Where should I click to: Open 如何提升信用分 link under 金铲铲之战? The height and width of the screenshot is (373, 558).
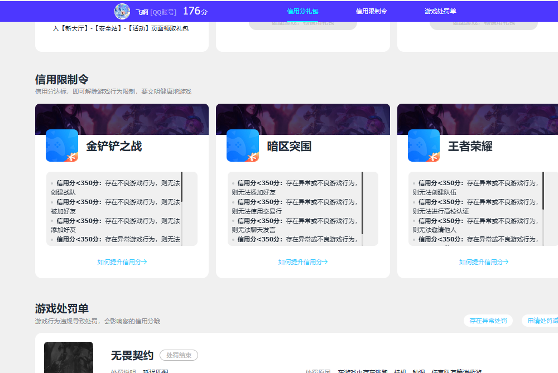122,262
